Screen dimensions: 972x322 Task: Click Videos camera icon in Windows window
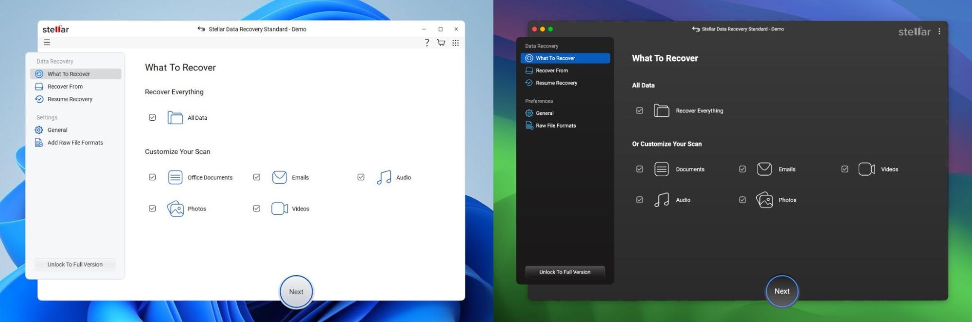point(280,209)
